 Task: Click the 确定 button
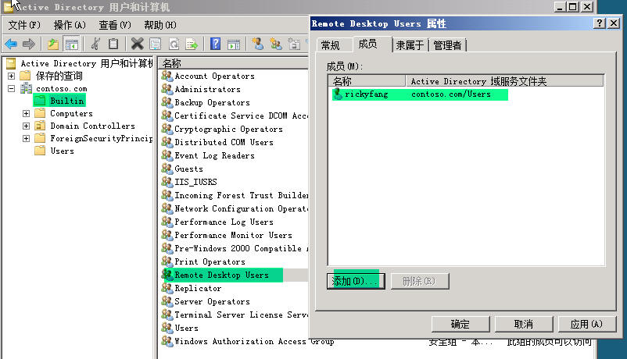[460, 324]
